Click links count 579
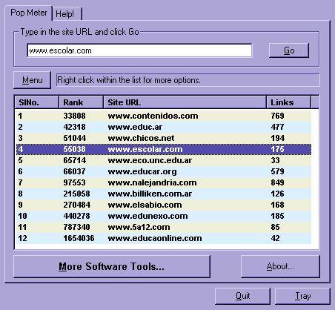Screen dimensions: 335x310 click(x=277, y=171)
